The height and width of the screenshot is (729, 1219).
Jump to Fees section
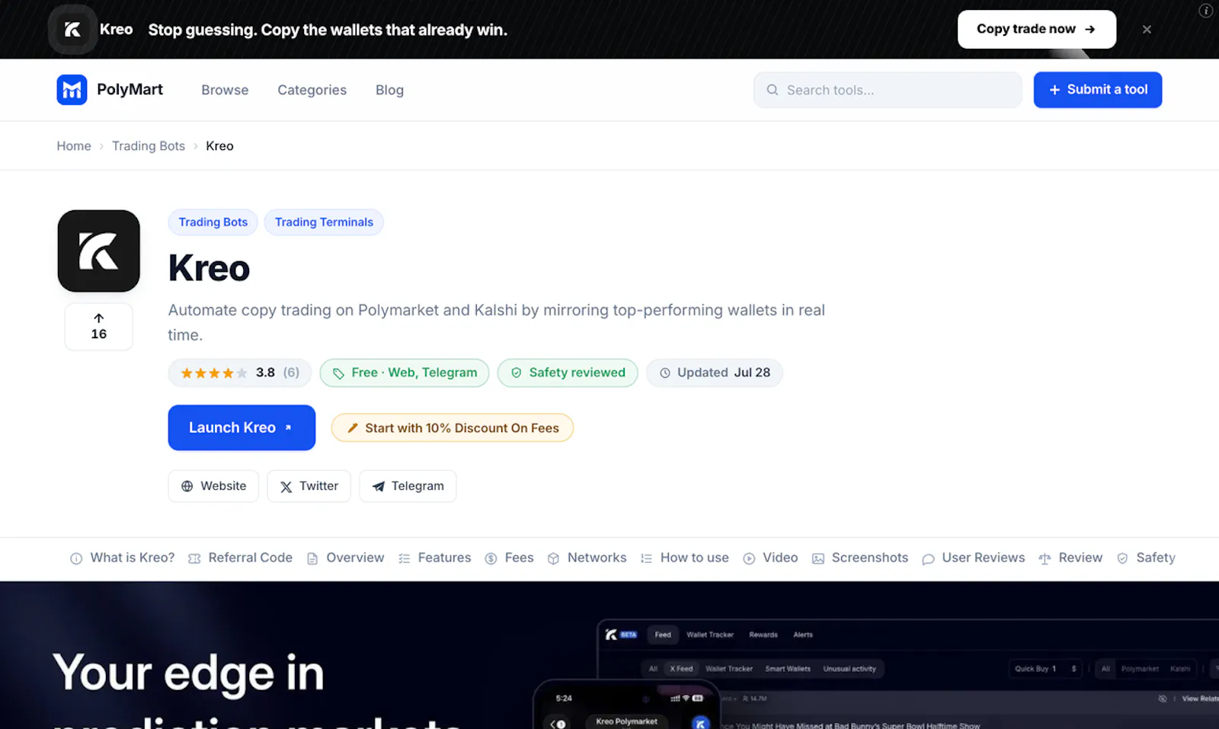point(510,558)
